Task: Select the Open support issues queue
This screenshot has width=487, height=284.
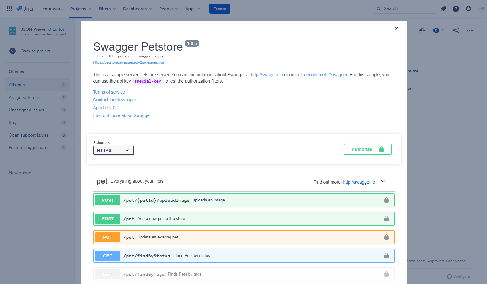Action: click(38, 135)
